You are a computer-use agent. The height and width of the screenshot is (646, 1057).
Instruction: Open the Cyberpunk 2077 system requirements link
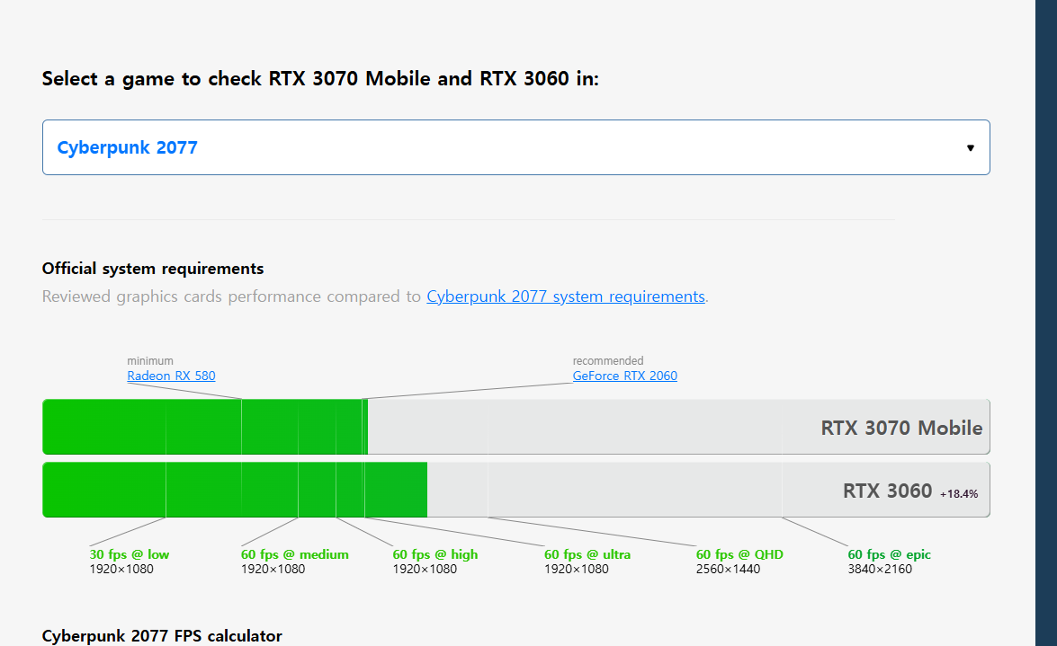[566, 296]
